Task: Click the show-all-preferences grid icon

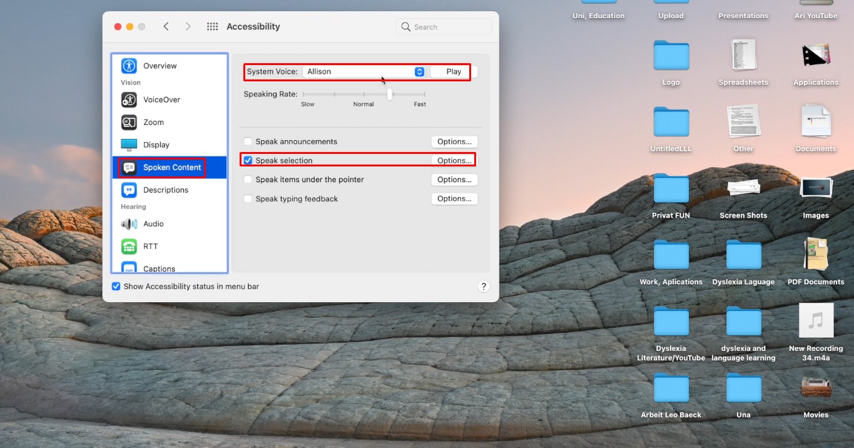Action: [212, 26]
